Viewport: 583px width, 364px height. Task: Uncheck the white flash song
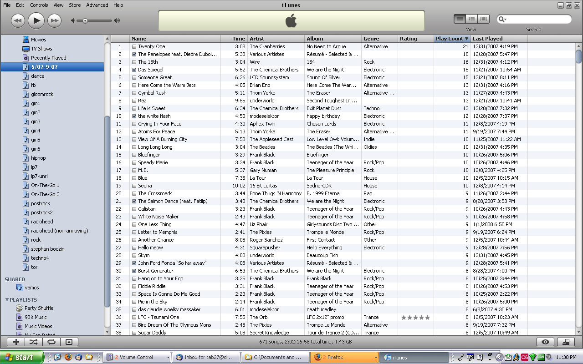point(134,116)
